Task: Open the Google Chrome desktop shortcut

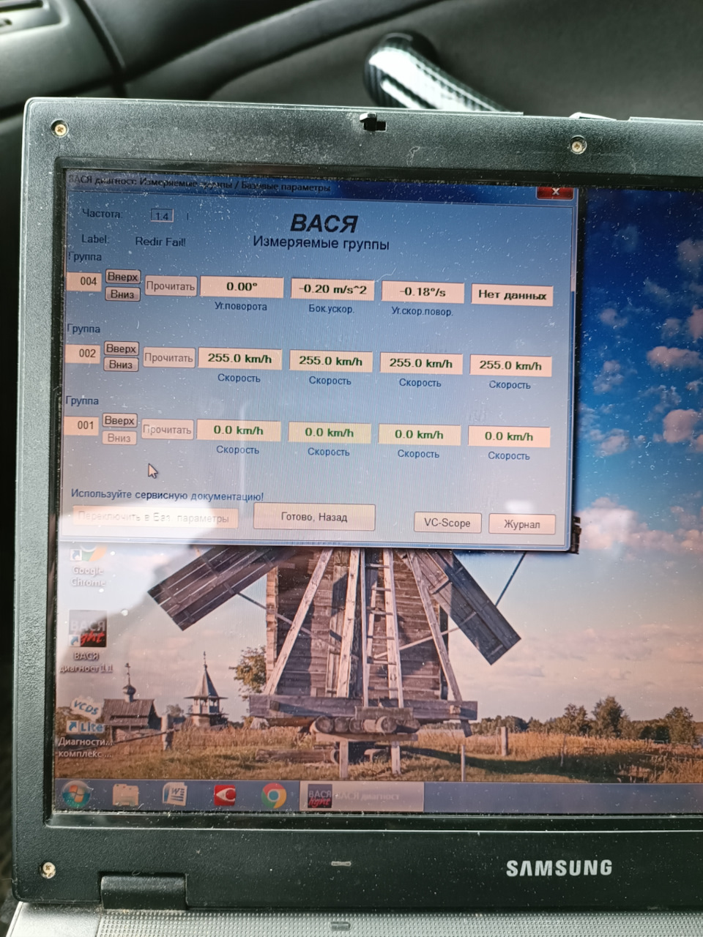Action: 88,565
